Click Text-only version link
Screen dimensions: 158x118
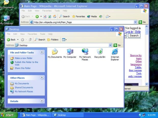[135, 75]
